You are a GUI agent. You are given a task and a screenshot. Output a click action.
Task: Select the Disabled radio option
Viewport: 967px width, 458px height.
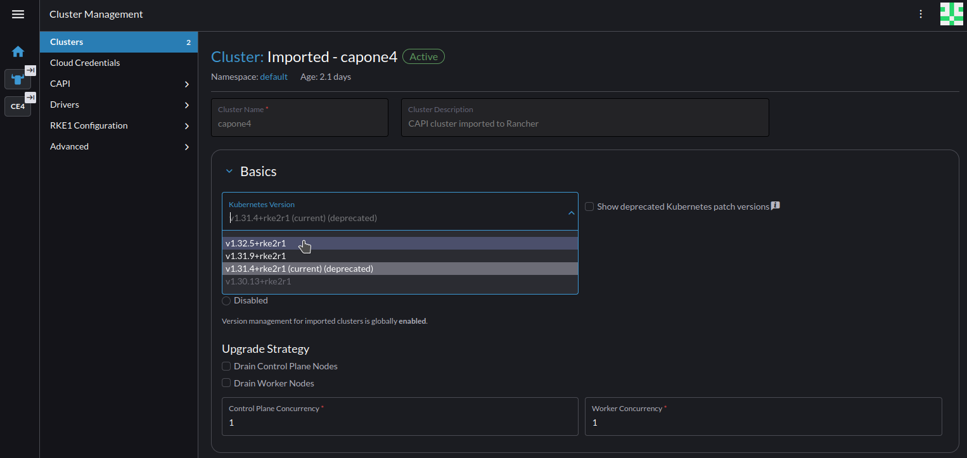[226, 301]
